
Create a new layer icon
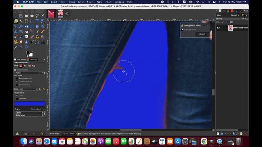coord(218,134)
